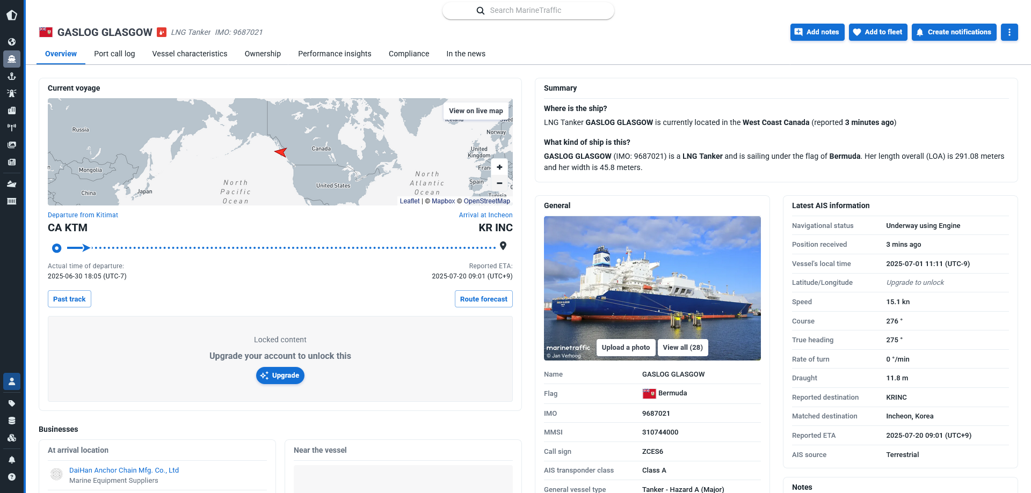This screenshot has width=1031, height=493.
Task: Click the Add notes button
Action: (x=817, y=32)
